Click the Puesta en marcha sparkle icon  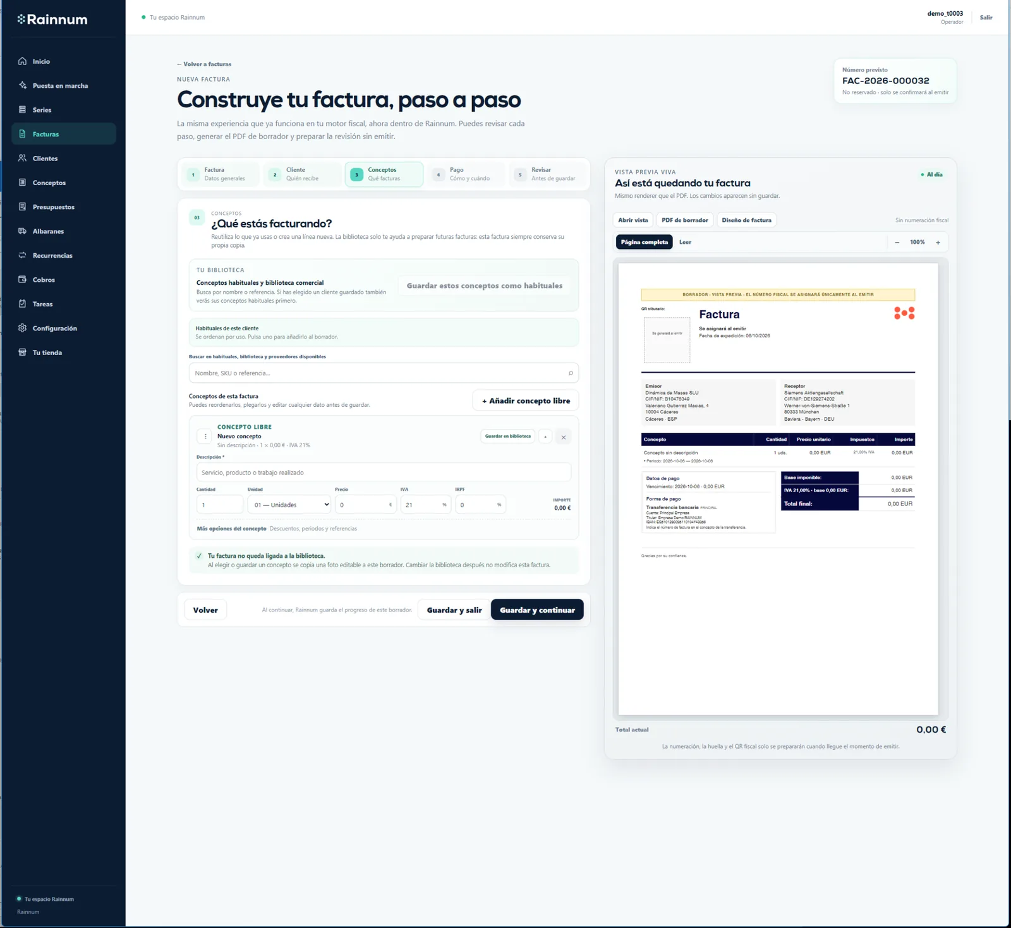23,85
